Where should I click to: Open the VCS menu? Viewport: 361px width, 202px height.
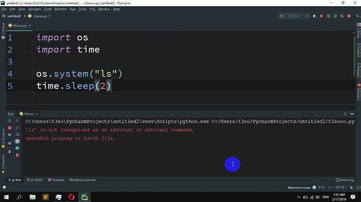click(x=92, y=9)
